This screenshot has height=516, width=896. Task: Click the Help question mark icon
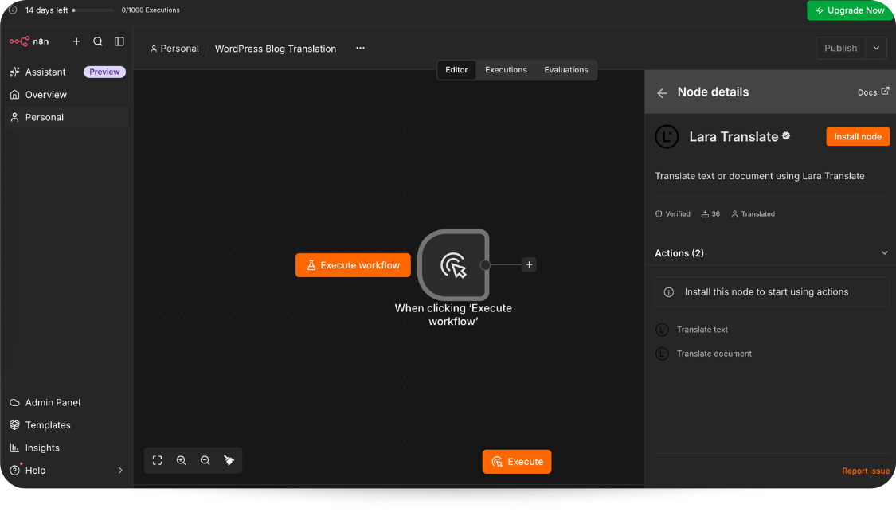click(15, 471)
